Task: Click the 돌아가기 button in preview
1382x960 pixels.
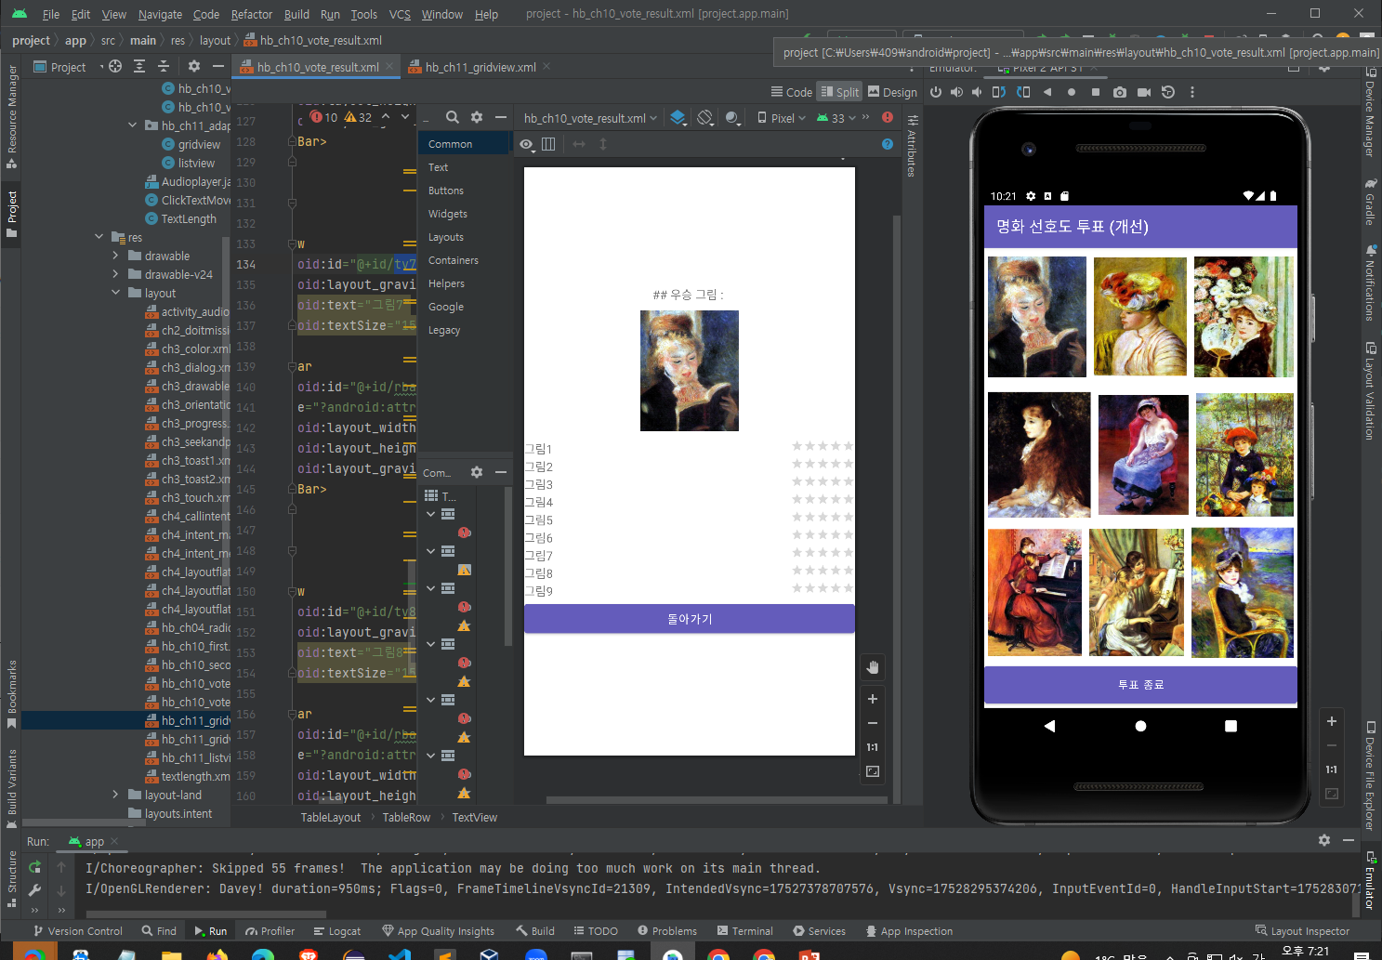Action: coord(689,619)
